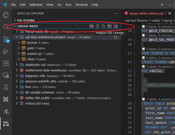Open Source Control with 29 changes

click(6, 39)
